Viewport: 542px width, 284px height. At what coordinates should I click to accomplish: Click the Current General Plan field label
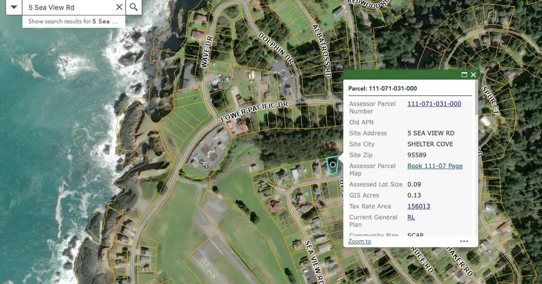(373, 221)
